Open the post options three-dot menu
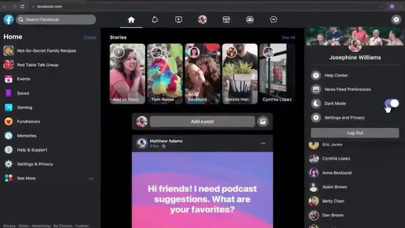The width and height of the screenshot is (405, 228). [x=263, y=143]
